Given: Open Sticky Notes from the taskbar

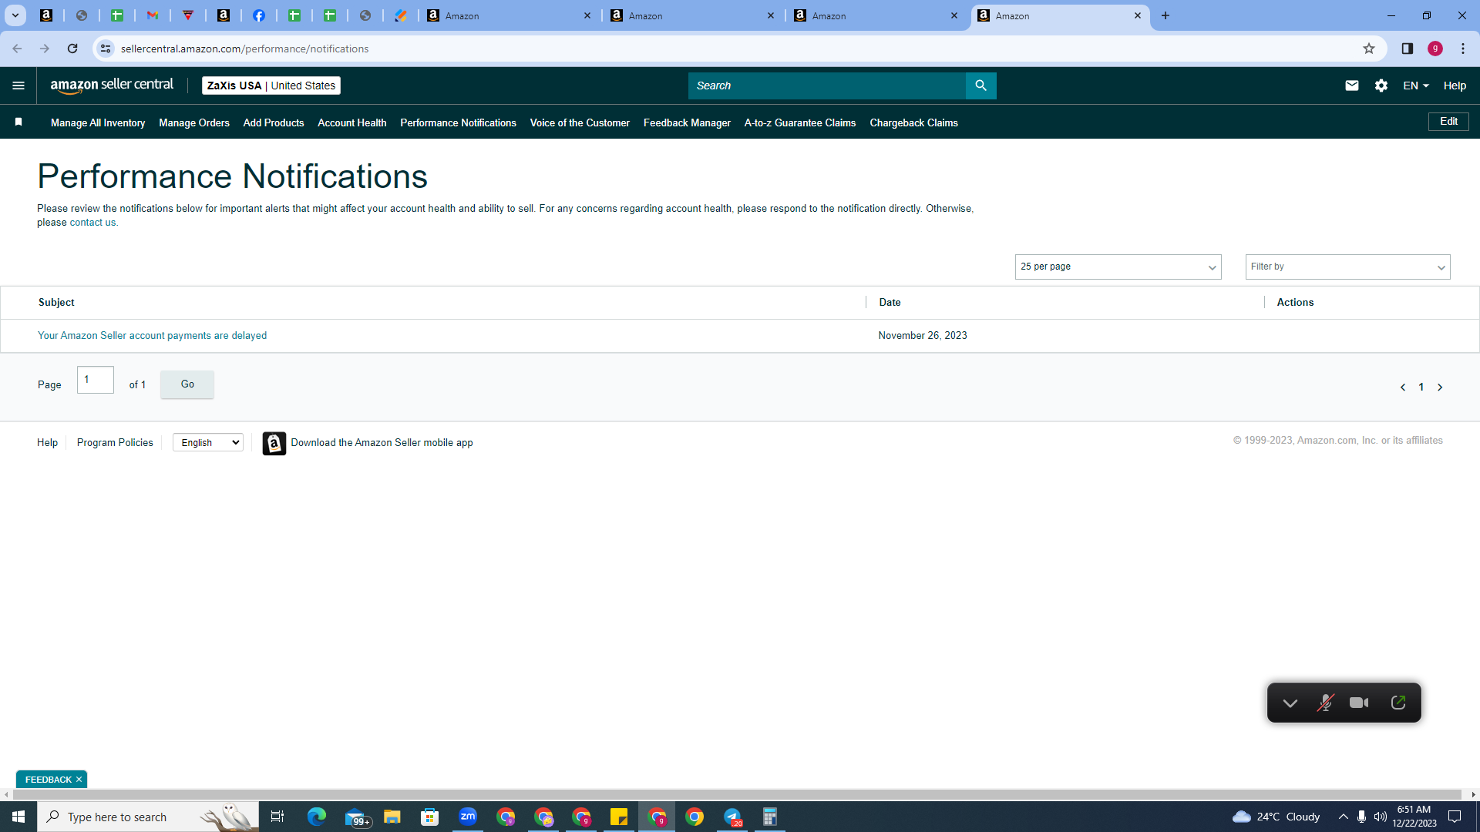Looking at the screenshot, I should (x=619, y=817).
